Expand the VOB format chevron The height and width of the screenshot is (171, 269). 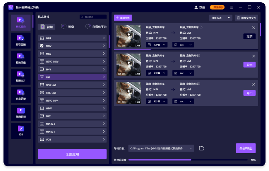[104, 139]
